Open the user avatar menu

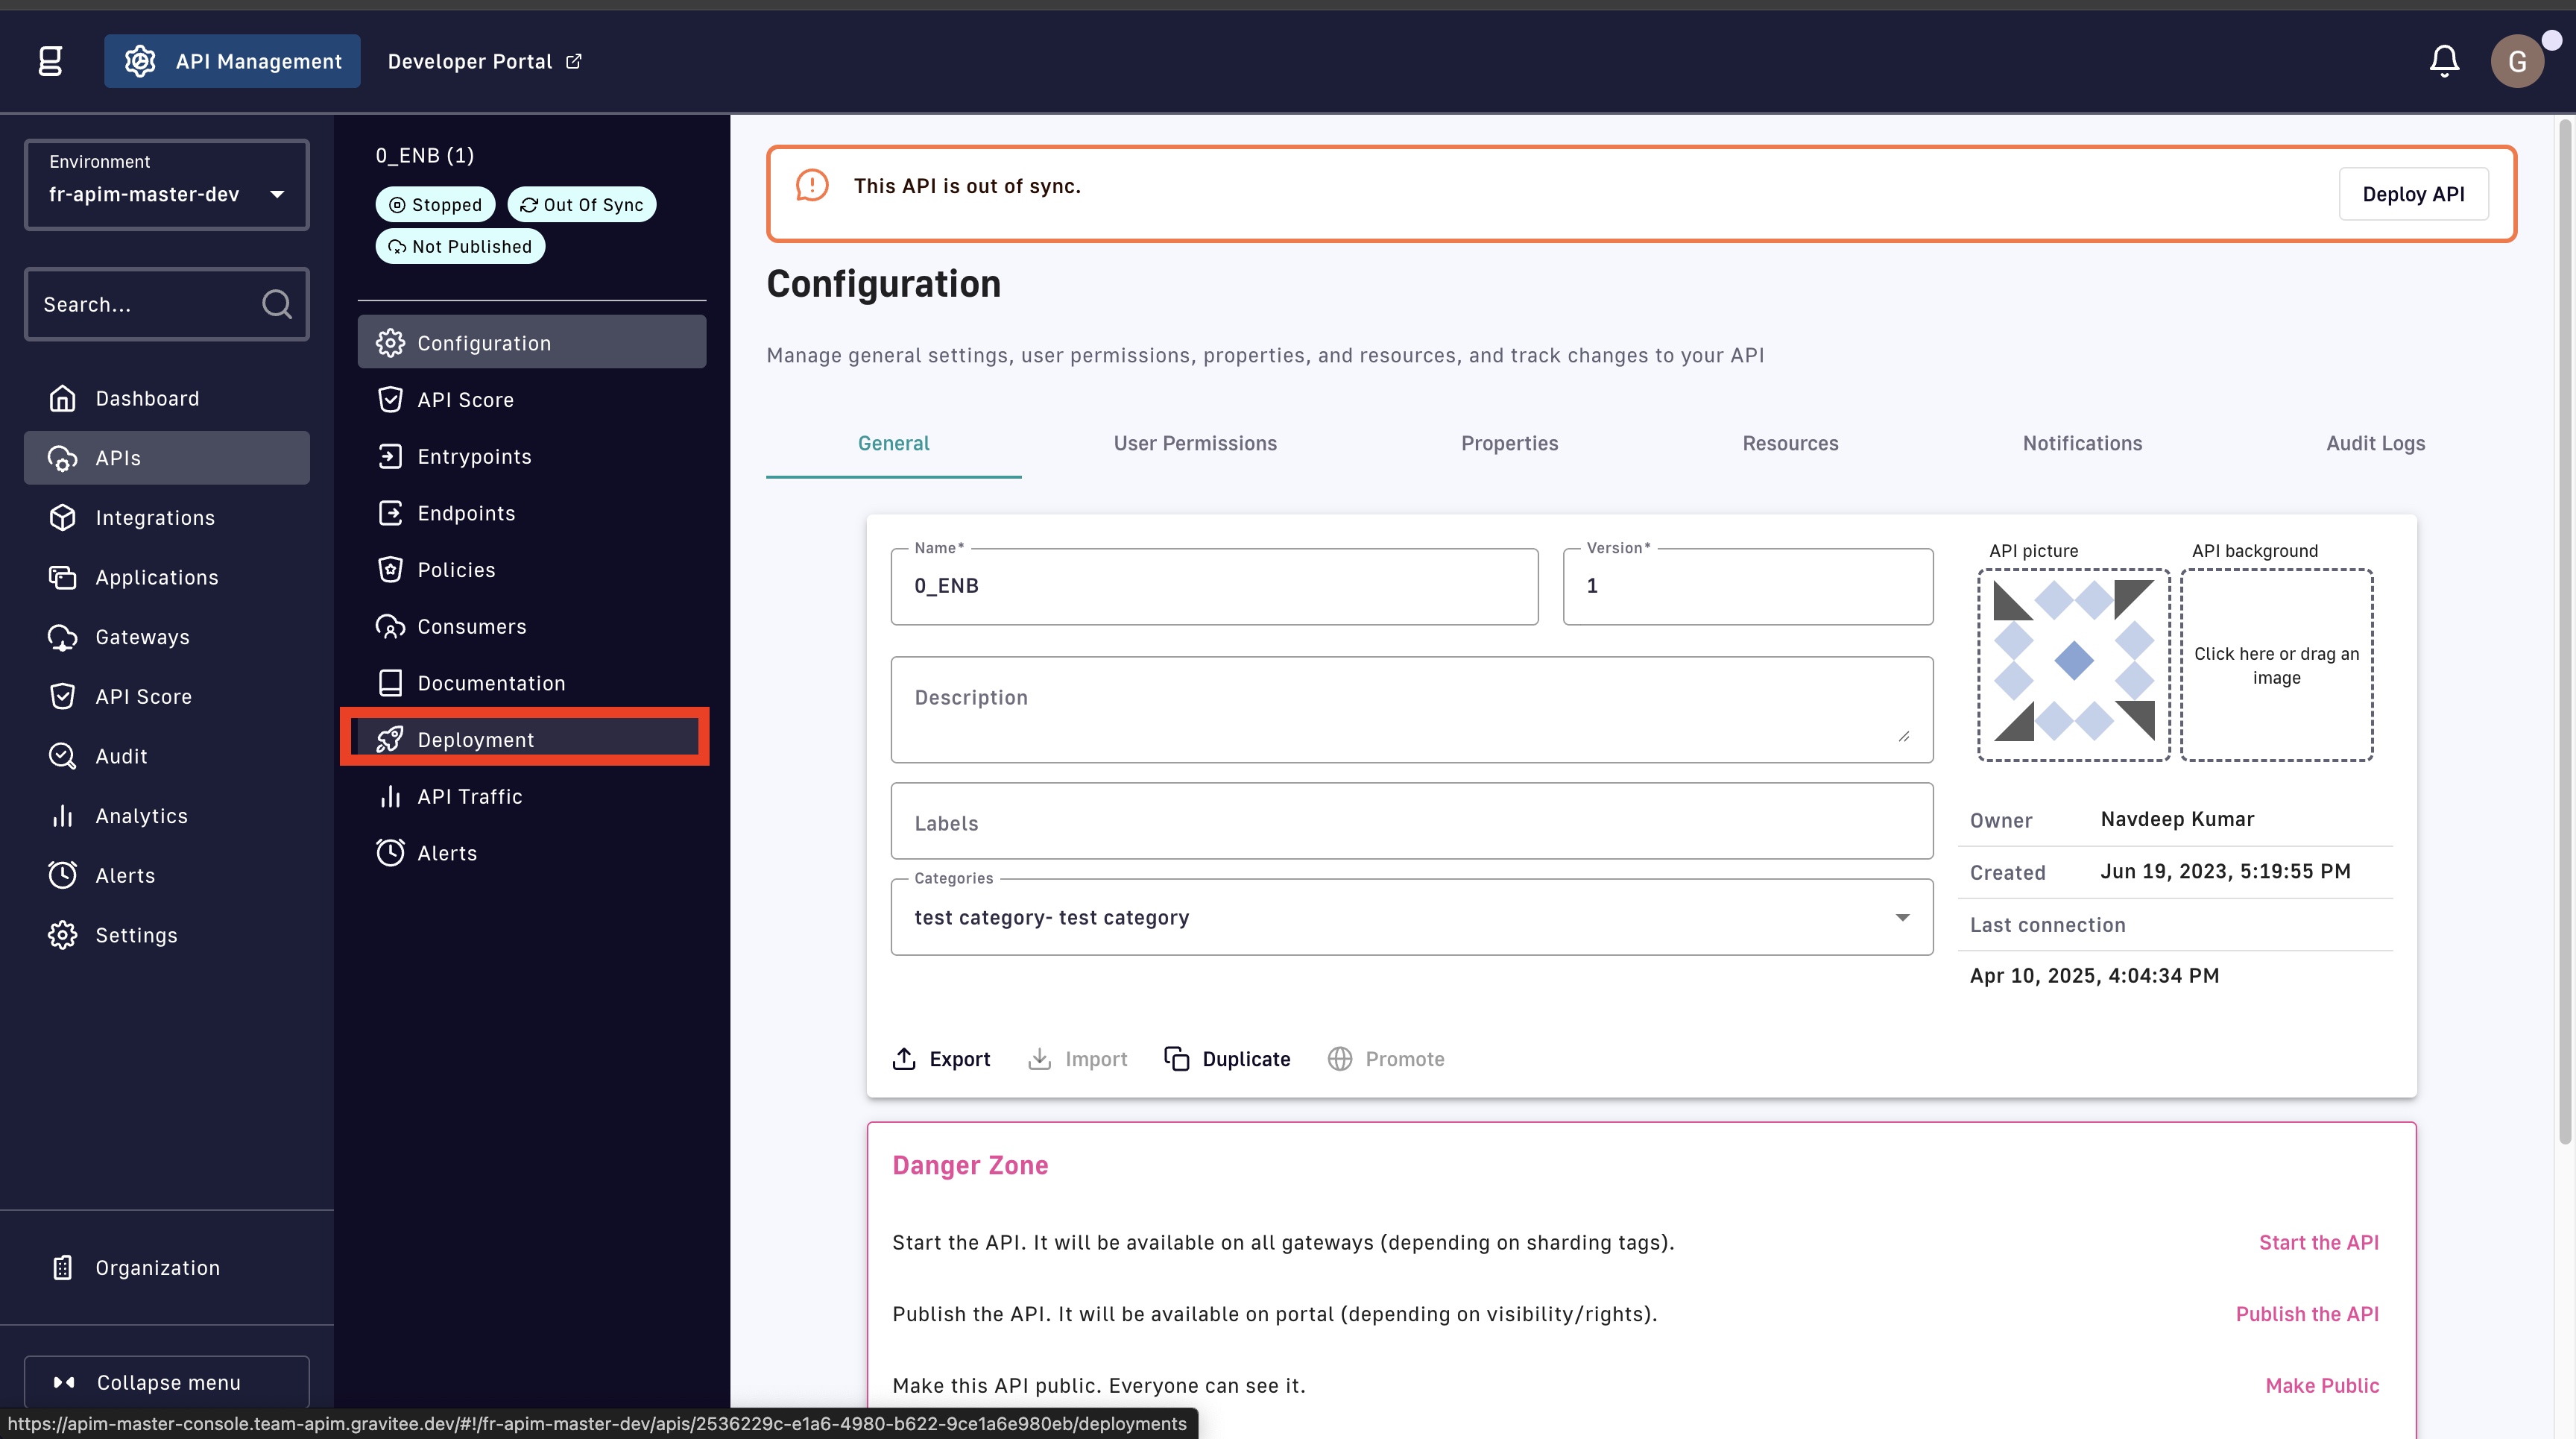click(2516, 61)
